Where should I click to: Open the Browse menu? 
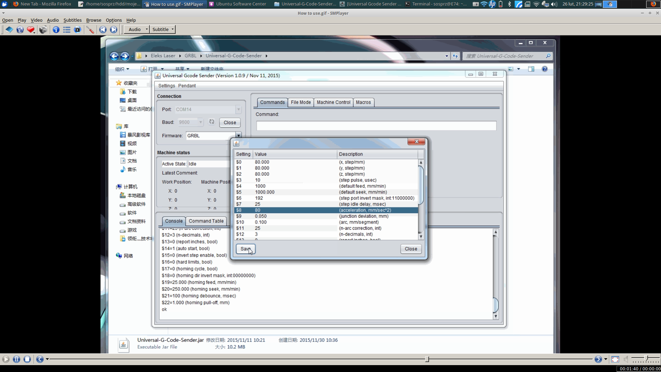click(x=94, y=20)
